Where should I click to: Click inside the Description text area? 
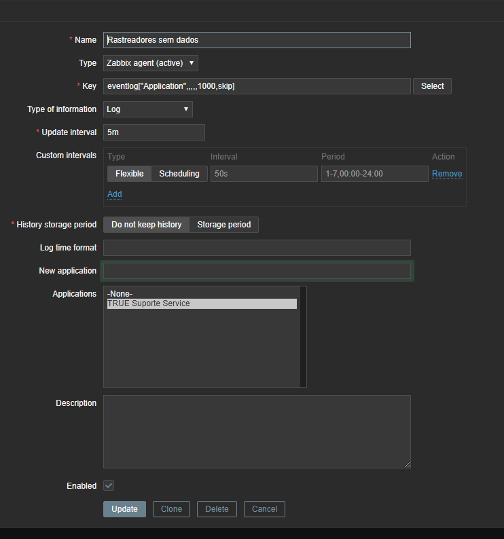click(x=257, y=432)
